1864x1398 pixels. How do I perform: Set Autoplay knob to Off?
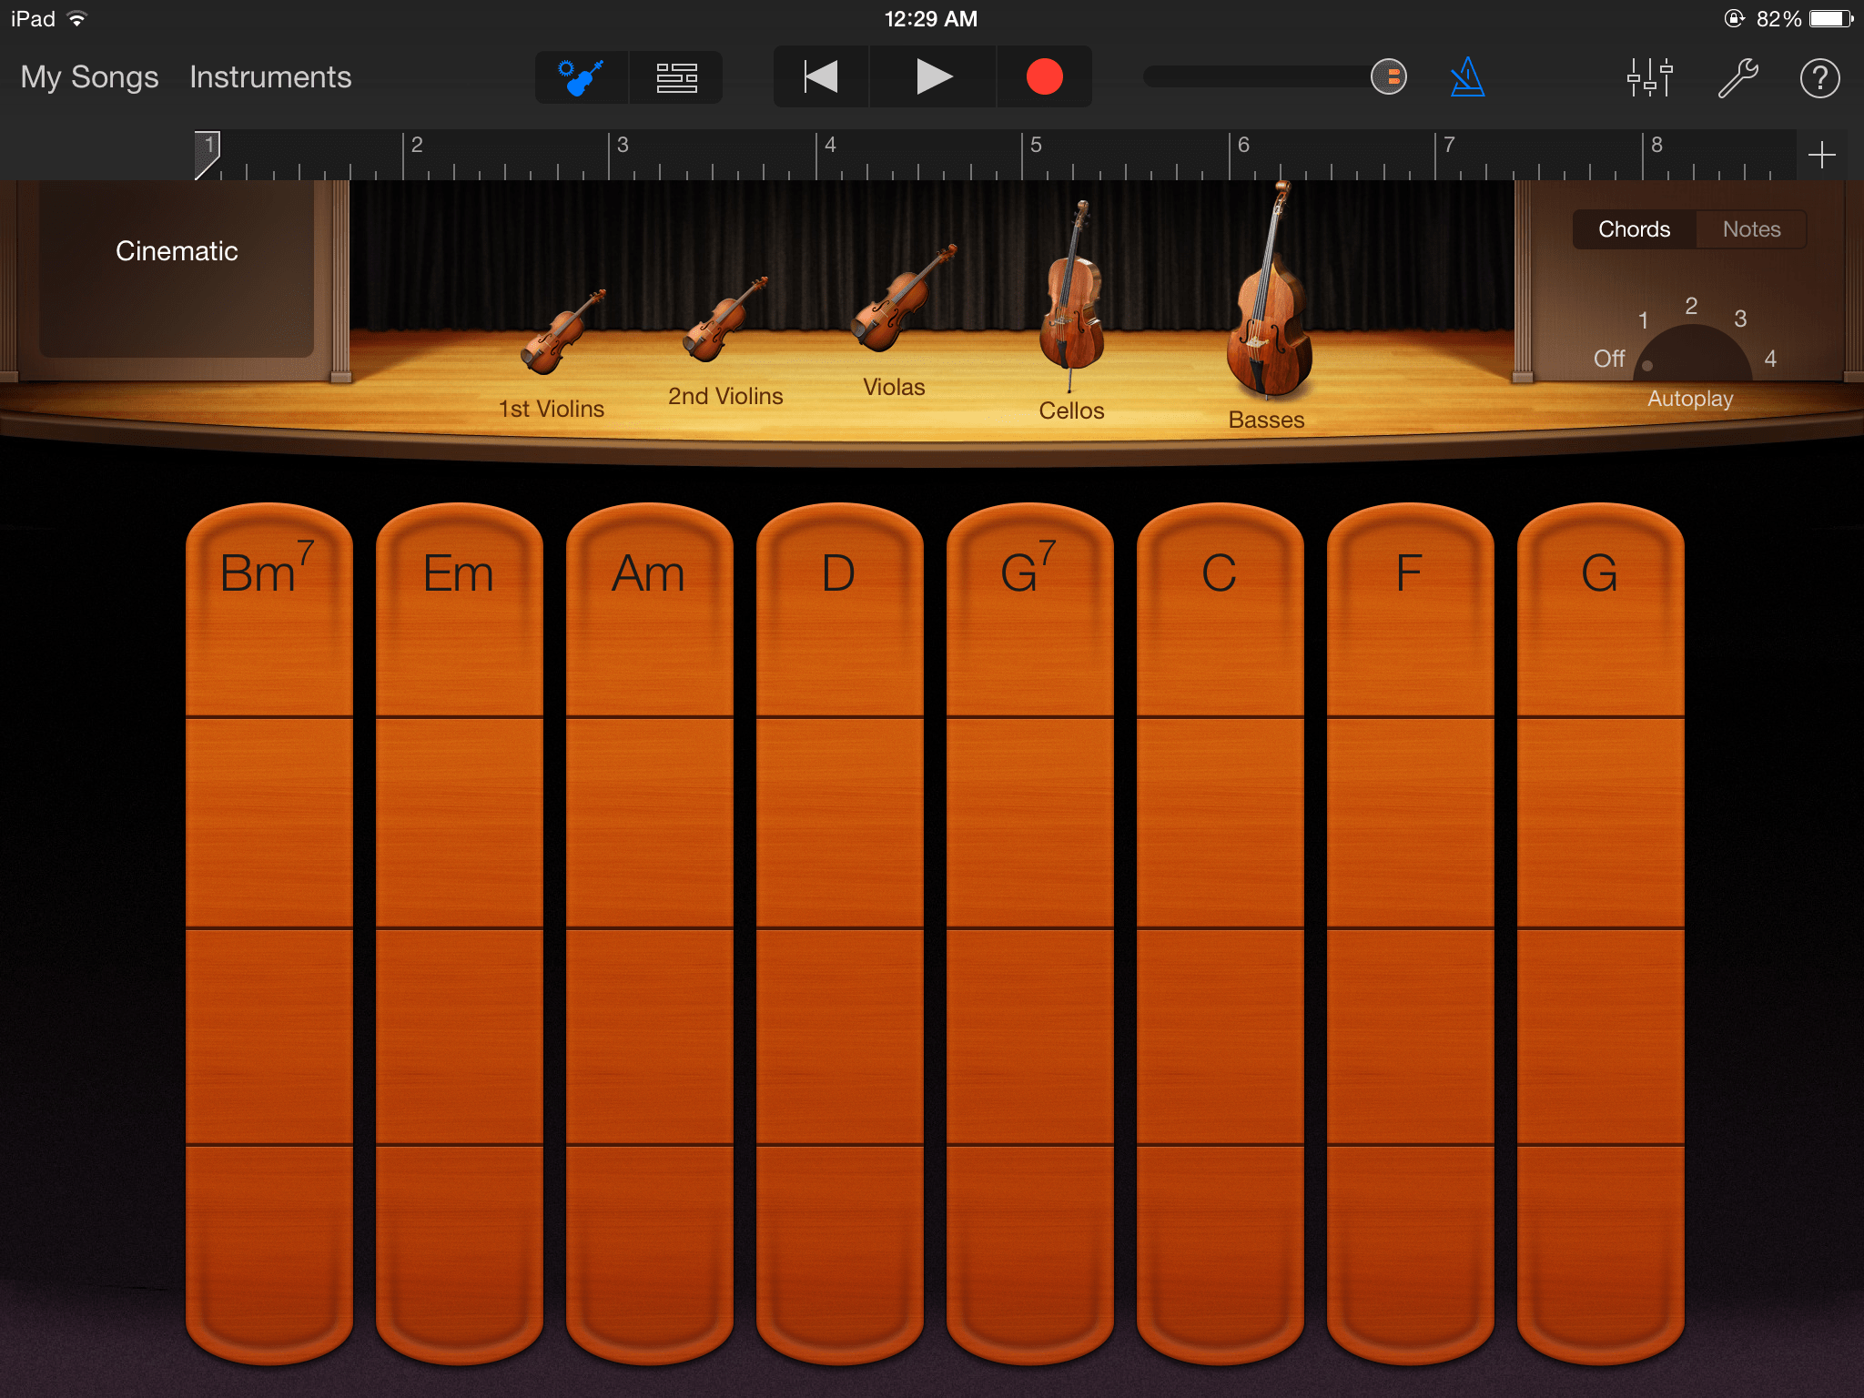(x=1608, y=359)
